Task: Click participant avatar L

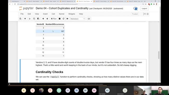Action: pos(32,91)
